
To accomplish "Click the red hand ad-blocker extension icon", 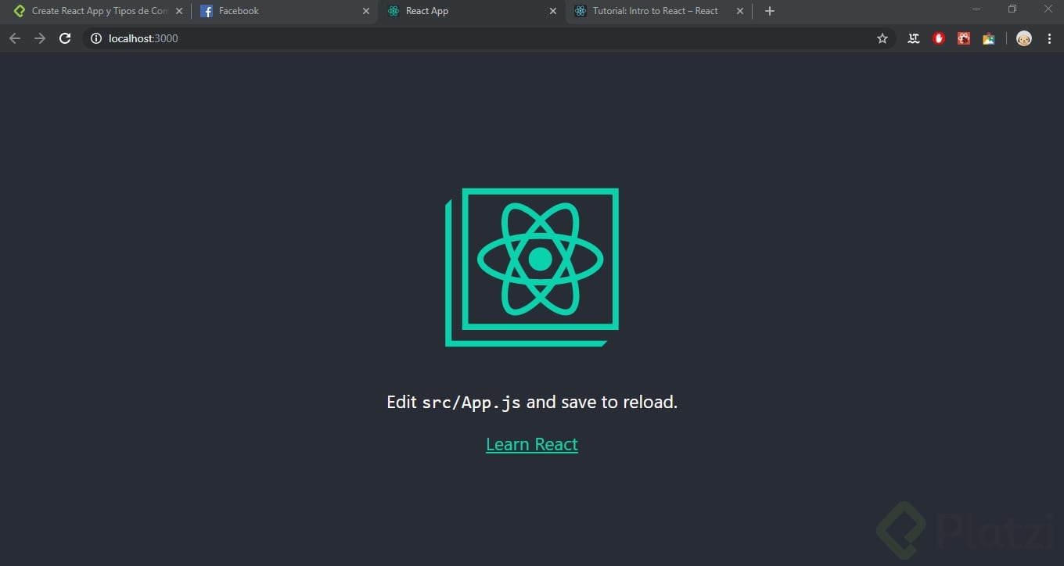I will click(938, 38).
